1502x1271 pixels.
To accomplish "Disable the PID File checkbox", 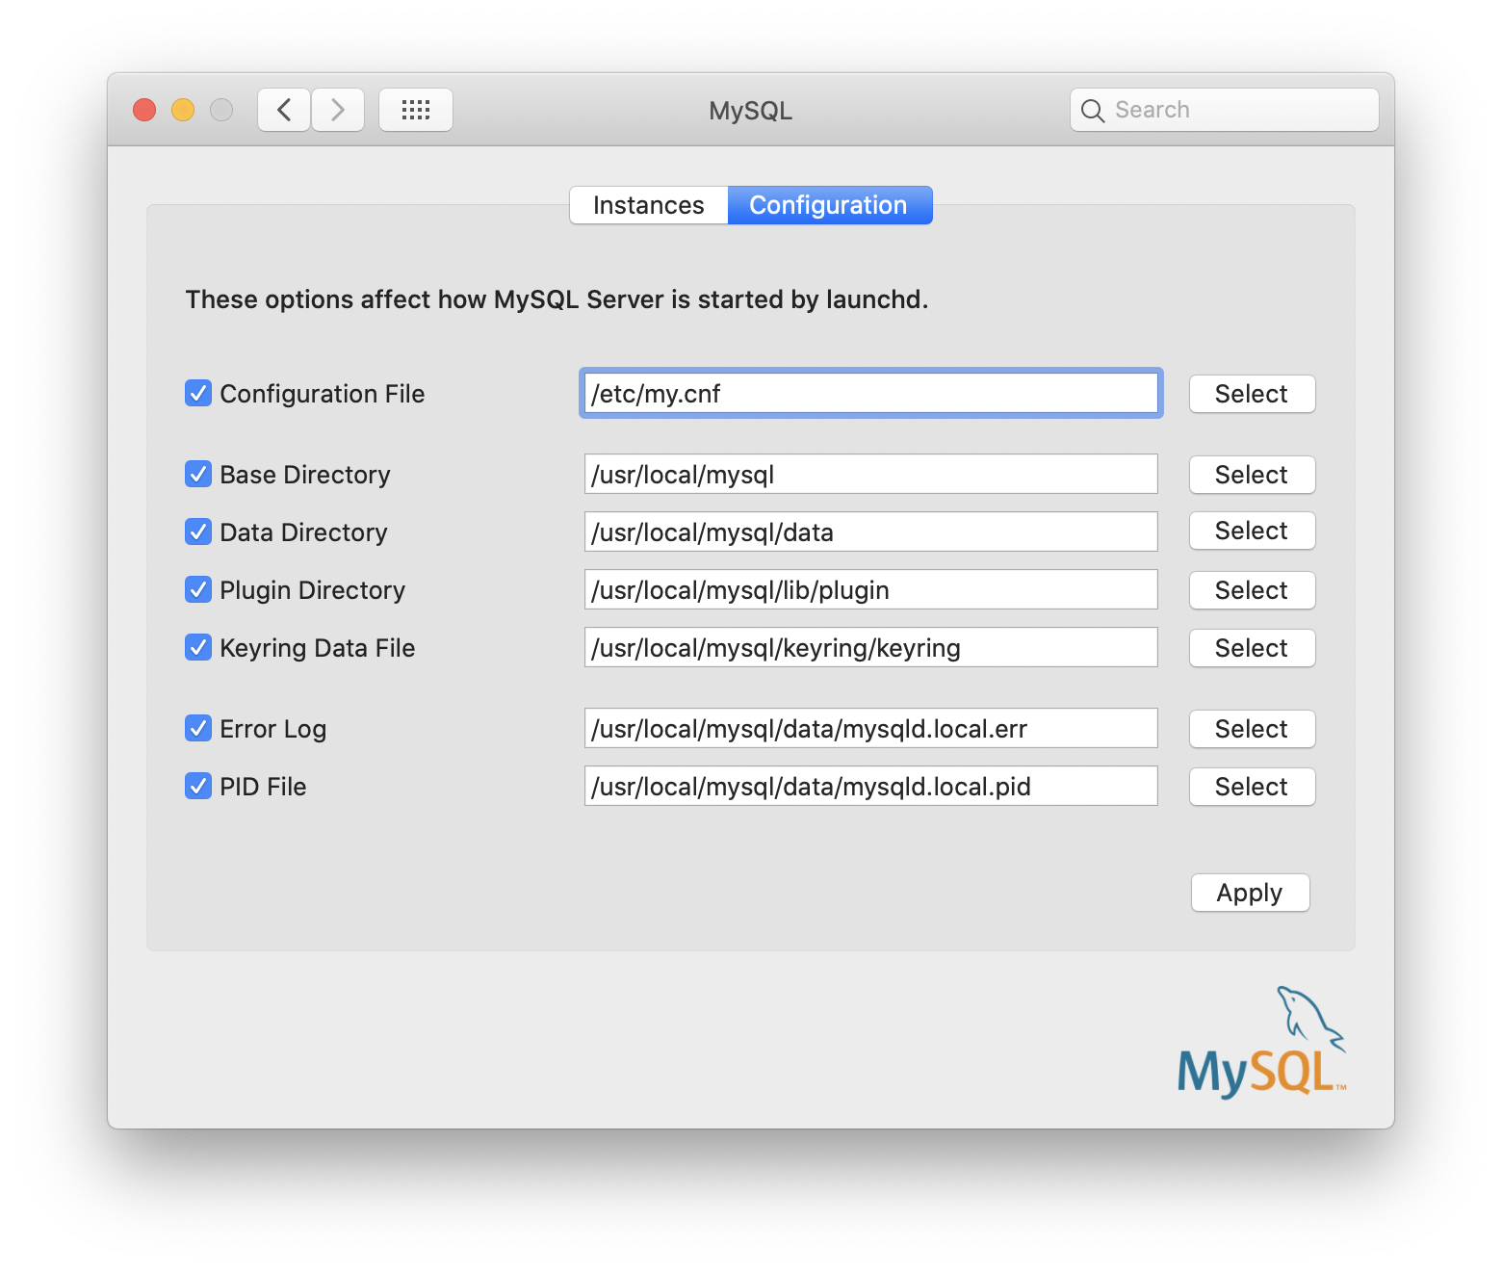I will click(x=198, y=786).
